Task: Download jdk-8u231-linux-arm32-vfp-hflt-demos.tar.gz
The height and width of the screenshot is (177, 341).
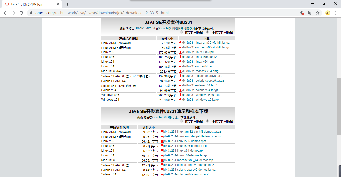Action: point(192,132)
